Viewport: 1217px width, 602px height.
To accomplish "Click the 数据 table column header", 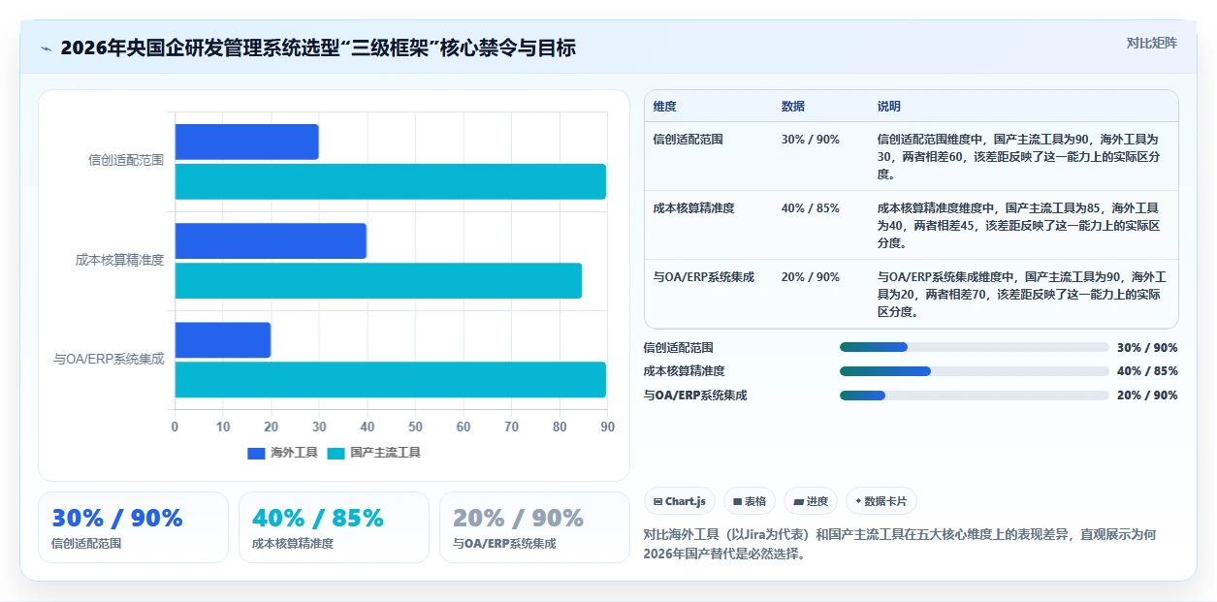I will 793,107.
